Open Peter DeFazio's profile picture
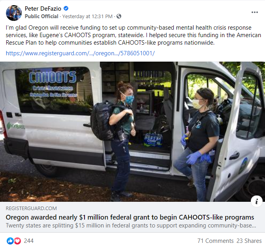 point(14,13)
